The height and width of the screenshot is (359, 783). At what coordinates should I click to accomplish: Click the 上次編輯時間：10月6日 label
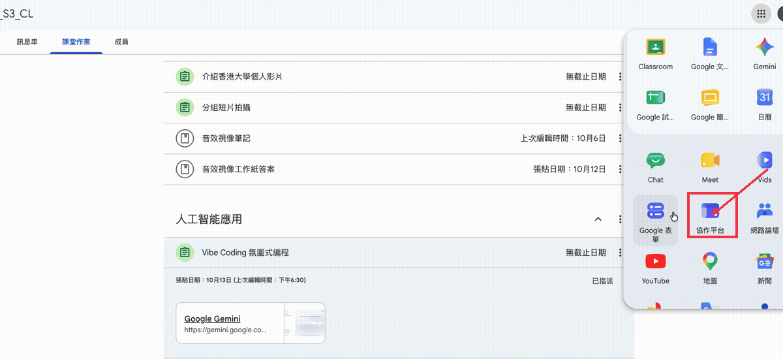(563, 138)
